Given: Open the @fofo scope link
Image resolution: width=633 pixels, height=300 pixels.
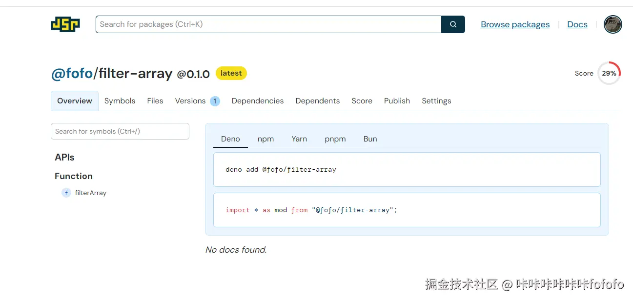Looking at the screenshot, I should click(x=72, y=74).
